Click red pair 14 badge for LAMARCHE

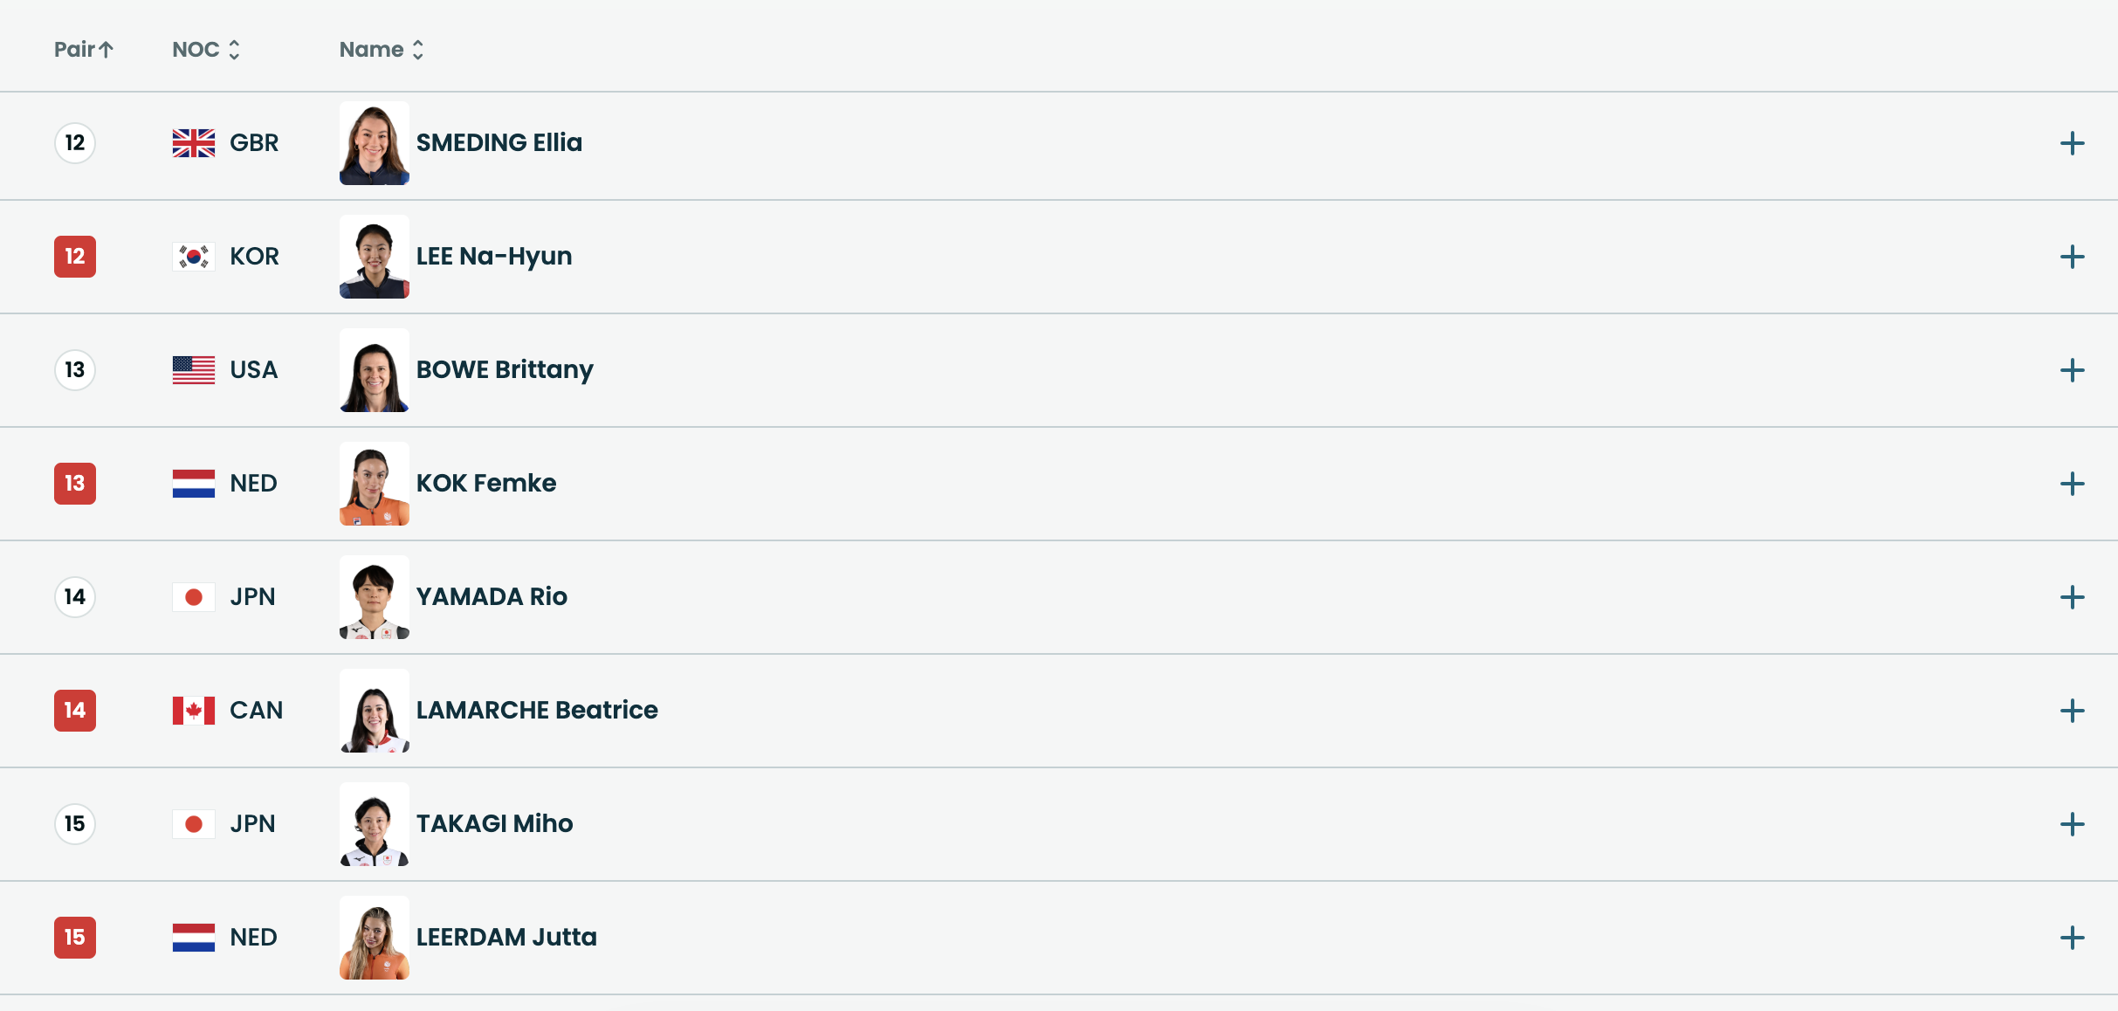pos(75,711)
